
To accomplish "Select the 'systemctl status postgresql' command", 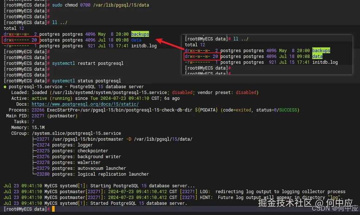I will point(87,81).
